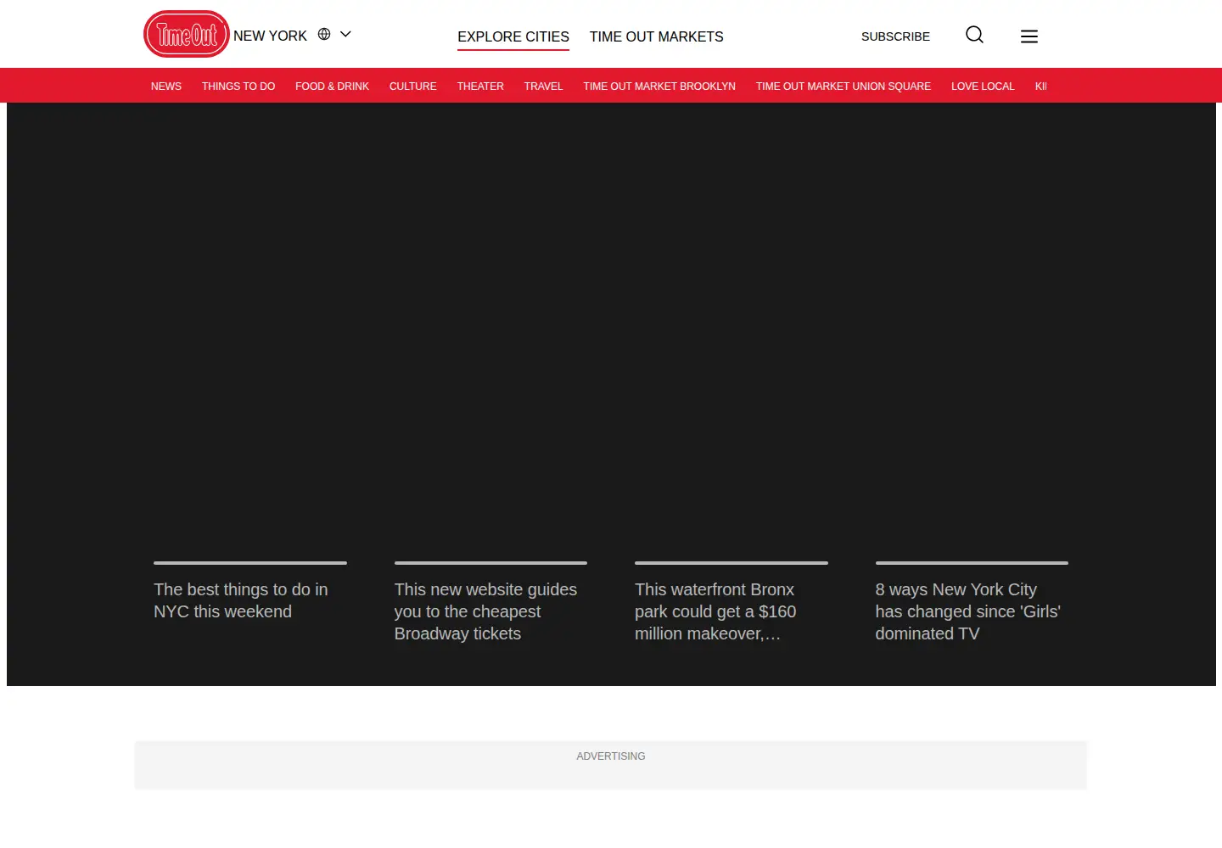Open the Love Local section
This screenshot has width=1222, height=848.
click(x=983, y=86)
